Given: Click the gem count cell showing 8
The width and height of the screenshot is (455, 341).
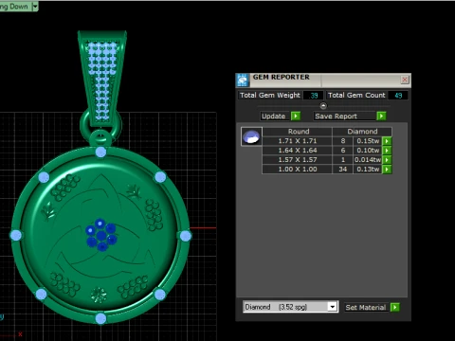Looking at the screenshot, I should click(x=343, y=141).
